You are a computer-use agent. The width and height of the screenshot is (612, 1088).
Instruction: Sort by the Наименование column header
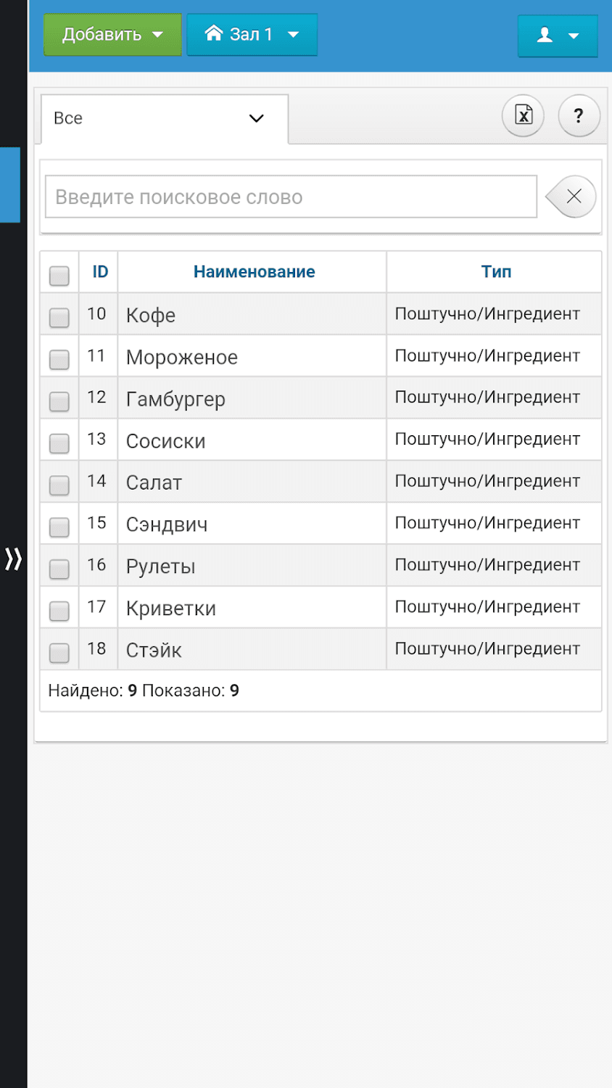(x=254, y=272)
